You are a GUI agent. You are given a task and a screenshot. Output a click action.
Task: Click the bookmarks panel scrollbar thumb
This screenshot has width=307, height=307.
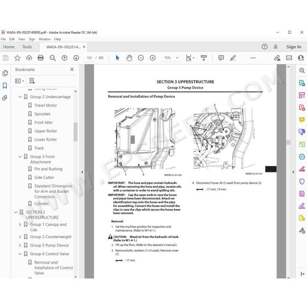coord(75,132)
